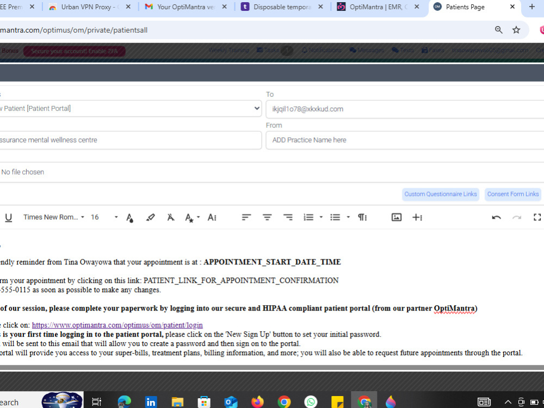Click the address bar URL
Screen dimensions: 544x408
click(x=73, y=30)
